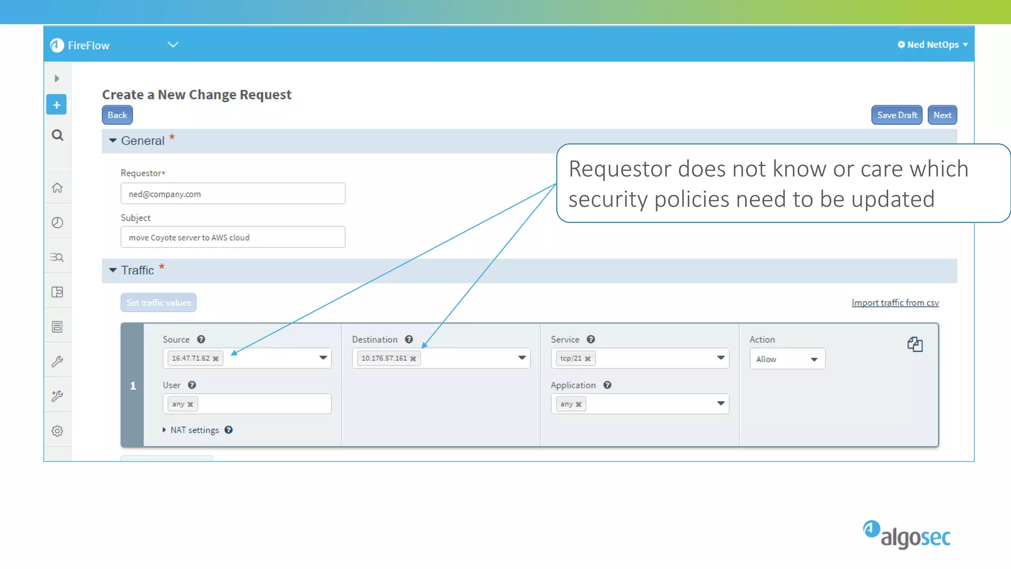Click the Set traffic values button
The height and width of the screenshot is (569, 1011).
[158, 302]
